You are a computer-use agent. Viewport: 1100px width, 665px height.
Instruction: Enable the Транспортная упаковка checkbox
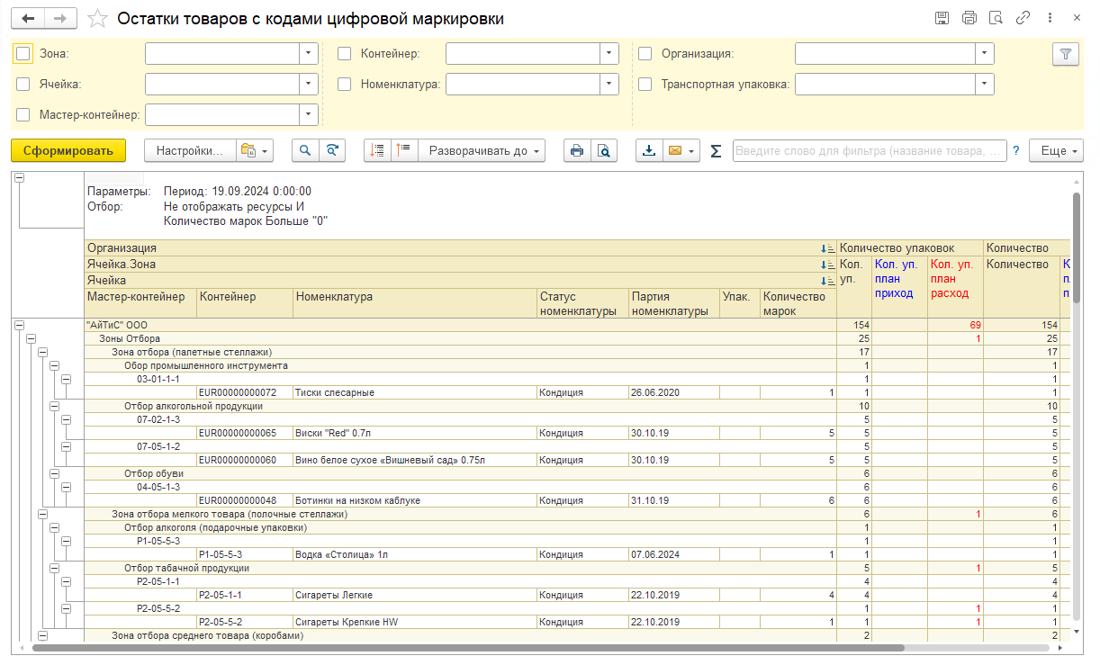tap(645, 84)
